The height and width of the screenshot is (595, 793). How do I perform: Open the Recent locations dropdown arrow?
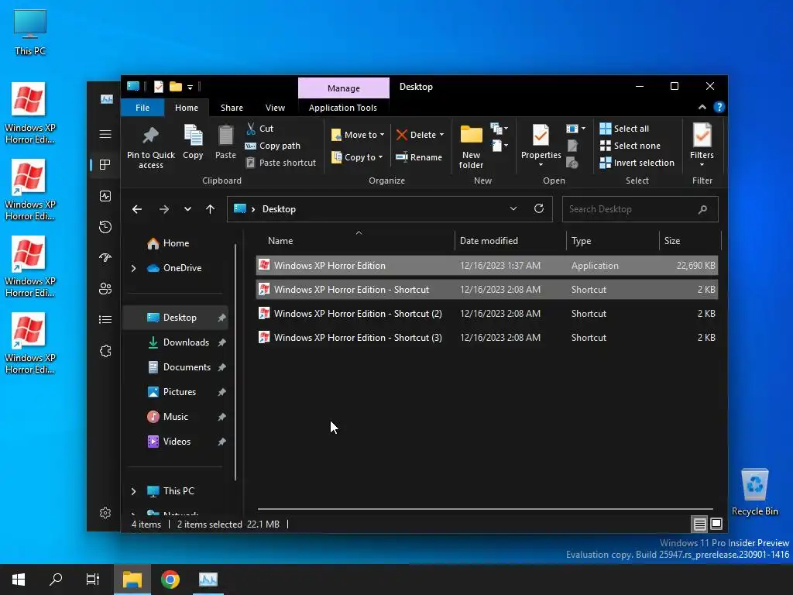(x=187, y=209)
